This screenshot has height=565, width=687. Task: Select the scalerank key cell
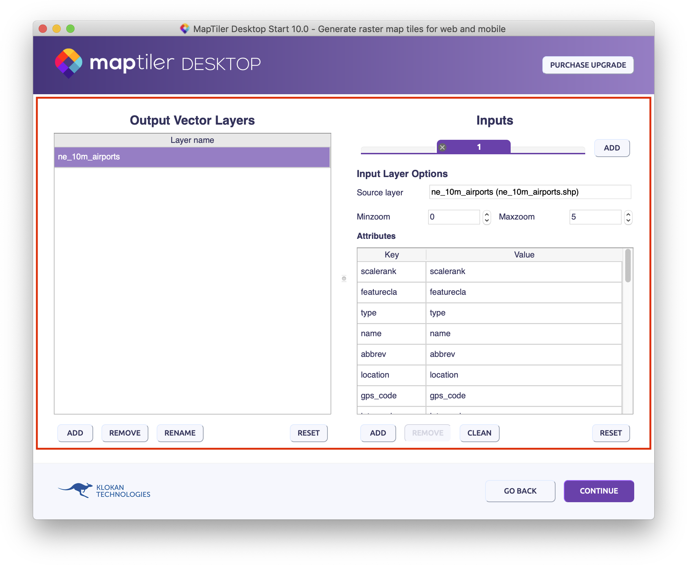392,272
